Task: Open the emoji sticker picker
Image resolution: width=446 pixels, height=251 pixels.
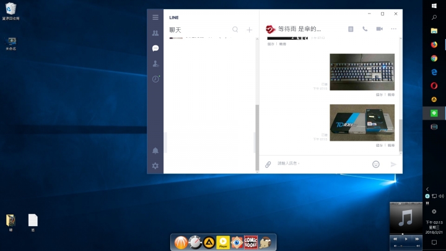Action: [376, 164]
